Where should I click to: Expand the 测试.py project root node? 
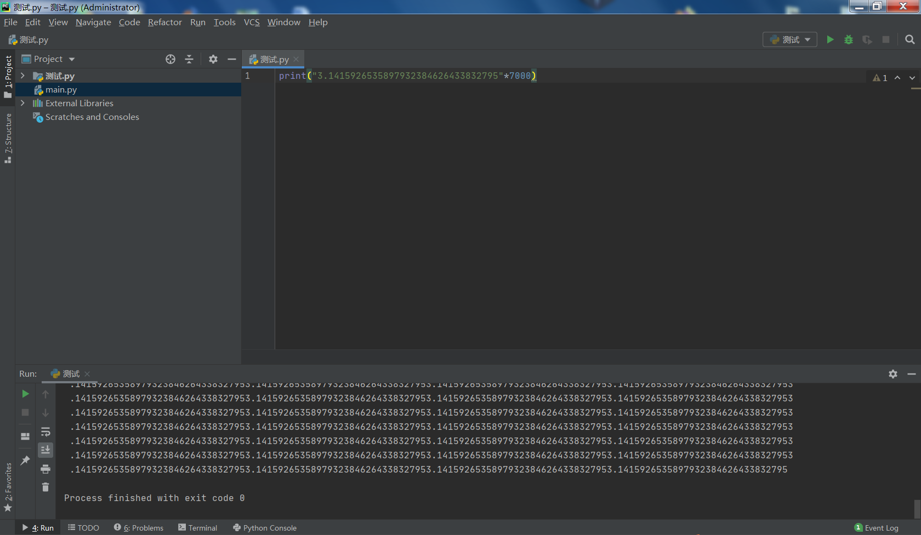(x=22, y=76)
